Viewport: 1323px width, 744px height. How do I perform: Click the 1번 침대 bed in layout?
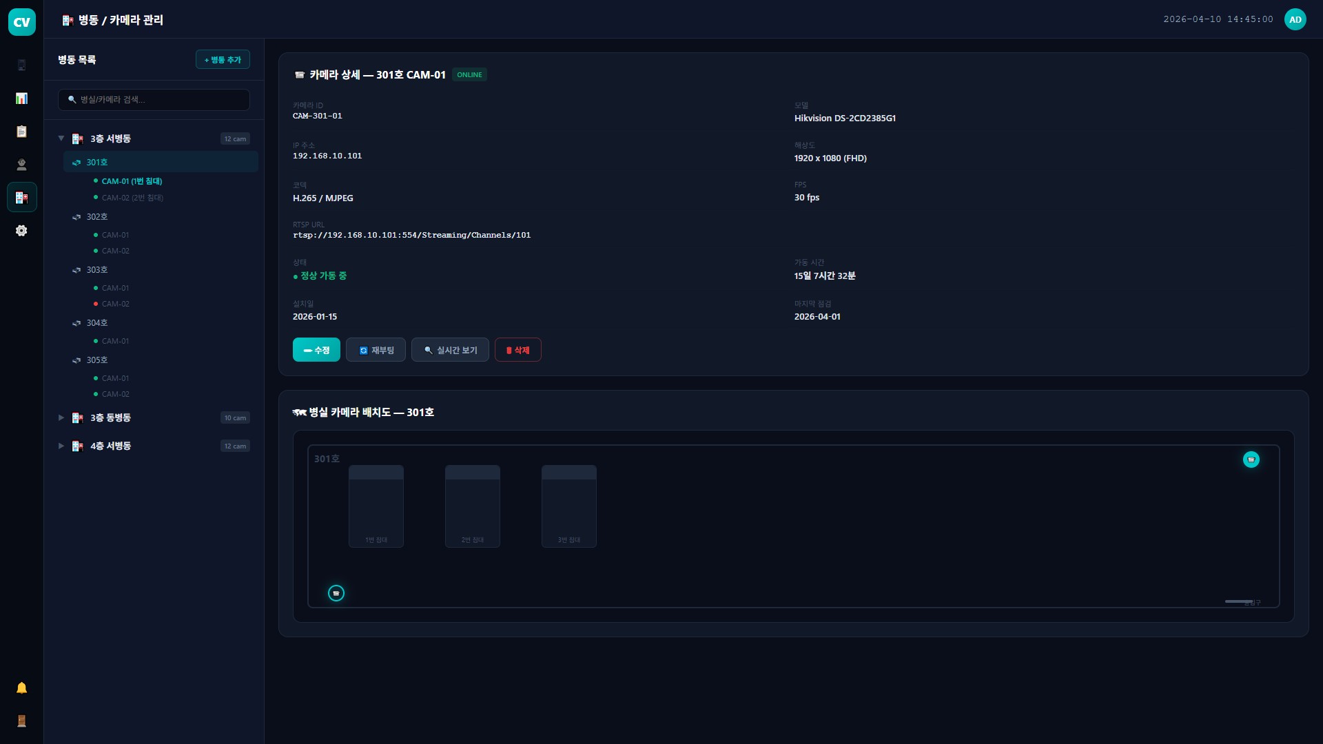[376, 506]
